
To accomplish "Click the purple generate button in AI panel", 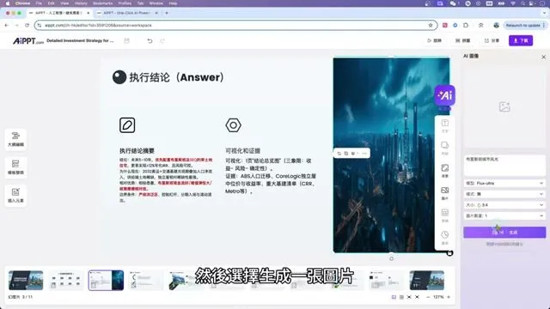I will tap(504, 233).
